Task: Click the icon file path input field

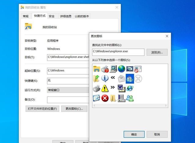Action: click(118, 52)
